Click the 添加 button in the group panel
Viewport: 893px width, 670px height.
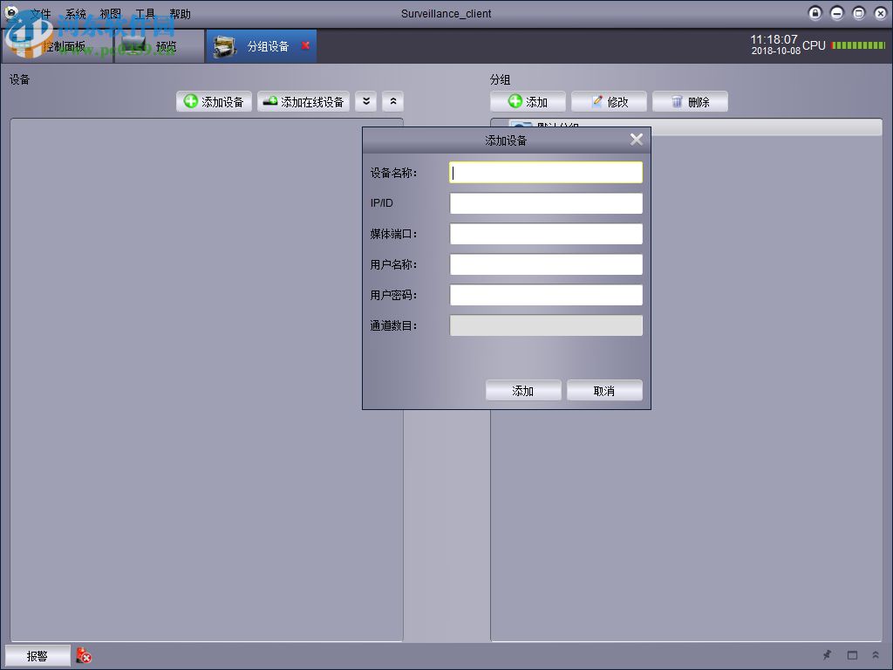click(x=528, y=101)
